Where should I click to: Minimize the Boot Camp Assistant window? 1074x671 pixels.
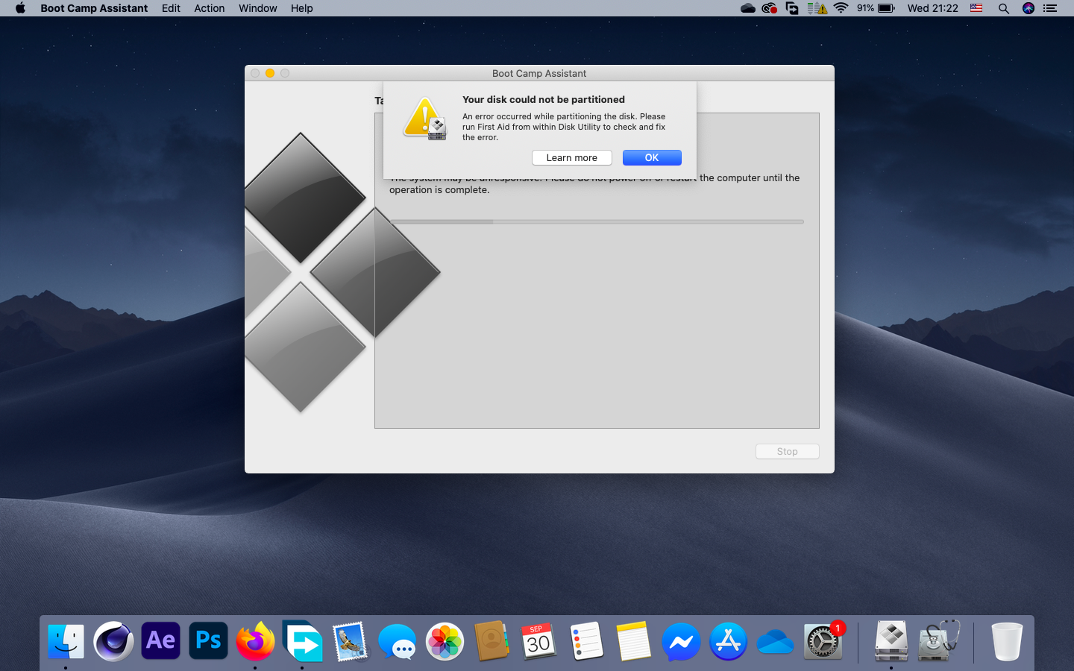click(270, 73)
